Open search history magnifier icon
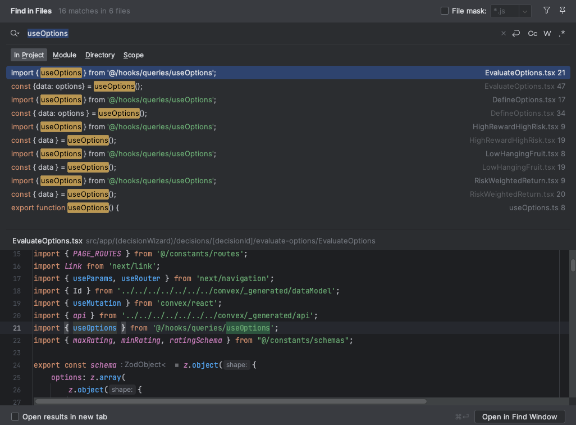This screenshot has height=425, width=576. point(15,34)
